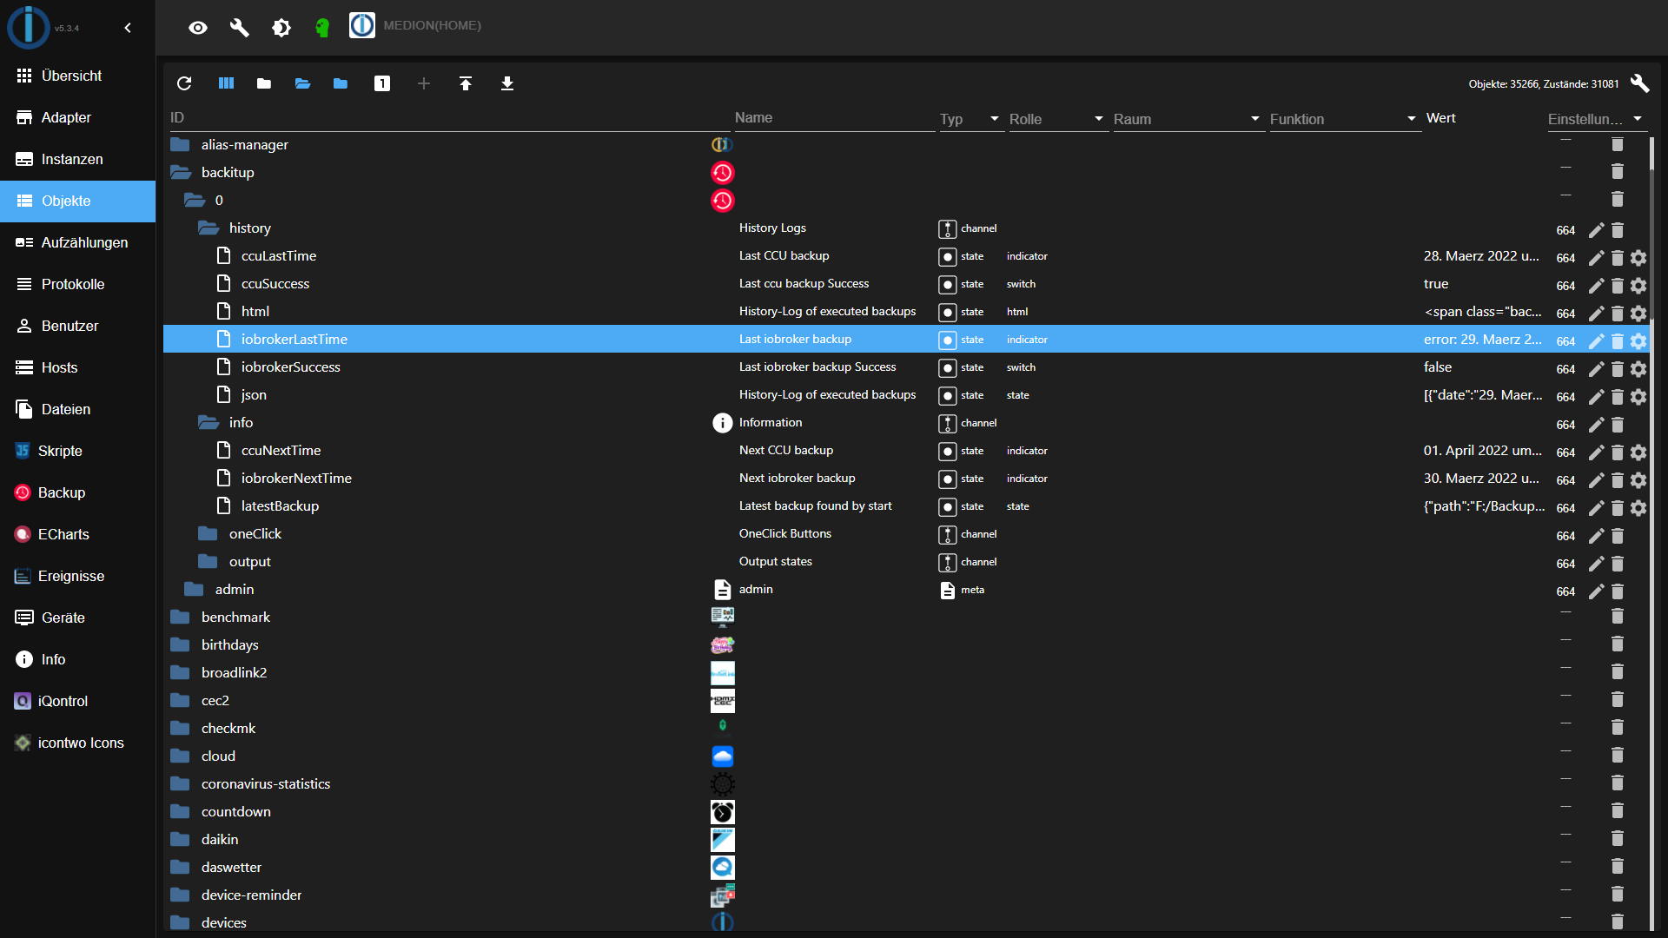Toggle visibility eye icon in header
This screenshot has height=938, width=1668.
[198, 28]
